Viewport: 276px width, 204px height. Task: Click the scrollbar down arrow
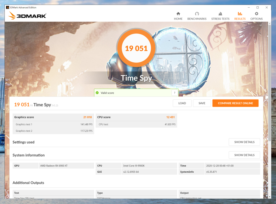pos(270,197)
